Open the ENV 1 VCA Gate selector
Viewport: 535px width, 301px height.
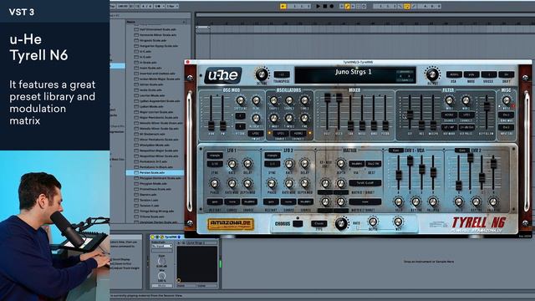[x=395, y=150]
